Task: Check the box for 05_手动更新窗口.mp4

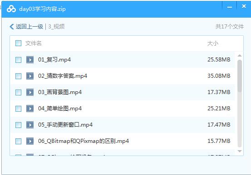Action: coord(18,125)
